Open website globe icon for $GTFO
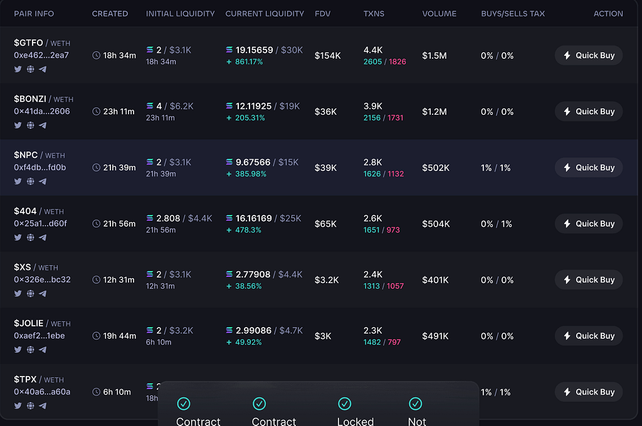This screenshot has width=642, height=426. click(x=30, y=69)
